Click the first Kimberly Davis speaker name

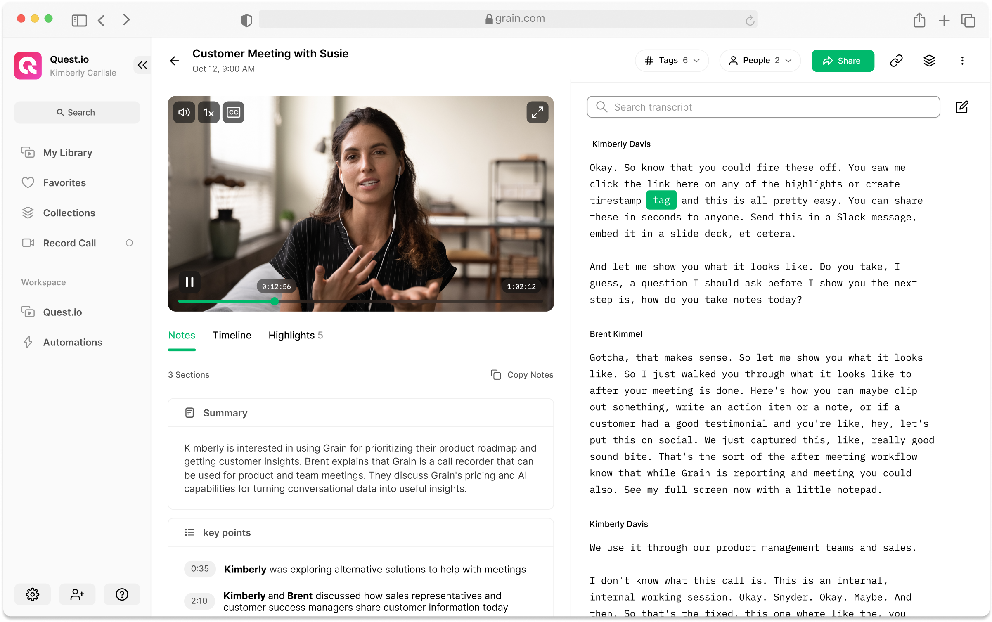[621, 144]
